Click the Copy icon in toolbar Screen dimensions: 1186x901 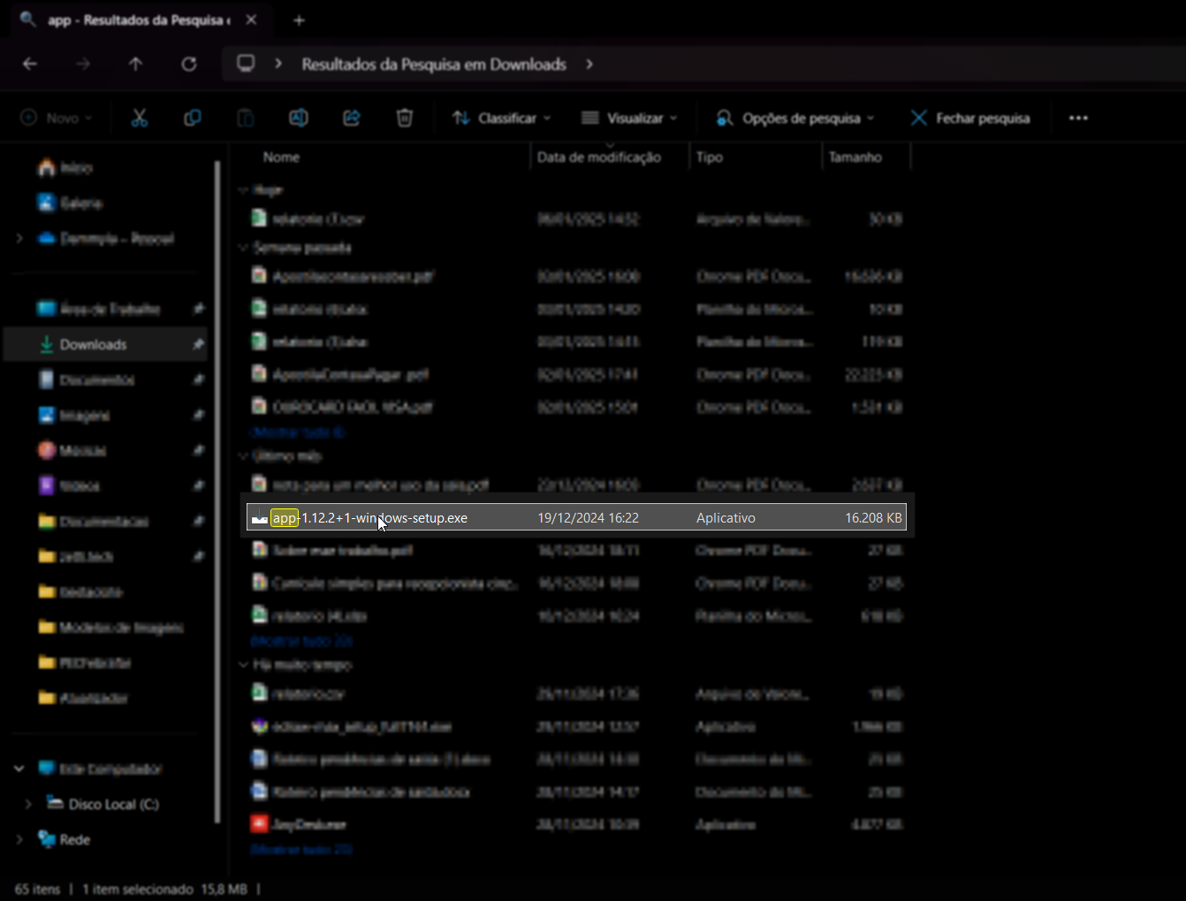192,118
